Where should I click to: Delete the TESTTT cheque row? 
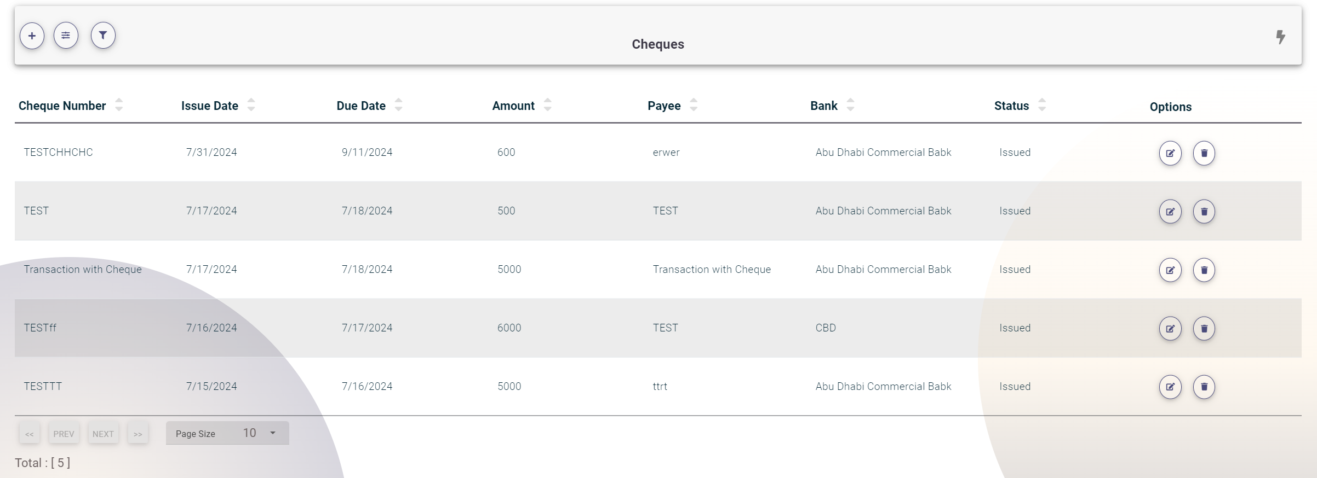[x=1204, y=387]
